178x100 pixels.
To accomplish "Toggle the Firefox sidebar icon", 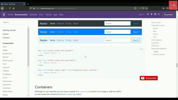I will (167, 8).
